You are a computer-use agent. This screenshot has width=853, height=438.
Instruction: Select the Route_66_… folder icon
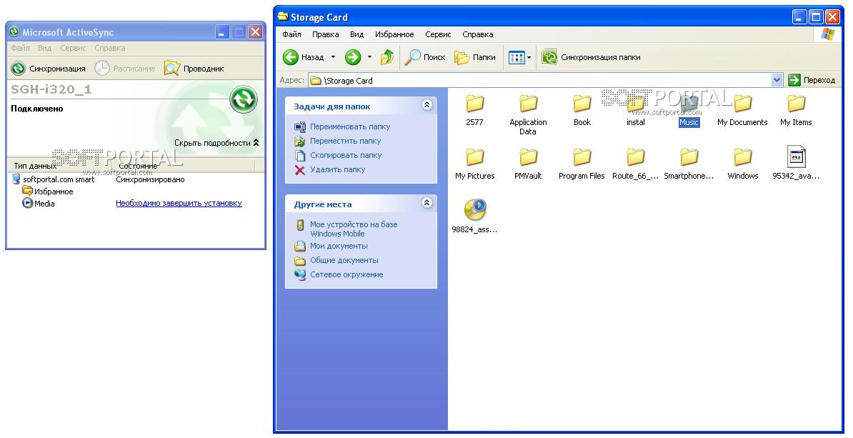coord(635,156)
